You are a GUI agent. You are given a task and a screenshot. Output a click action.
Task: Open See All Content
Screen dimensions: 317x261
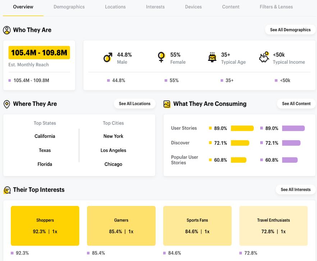(296, 104)
